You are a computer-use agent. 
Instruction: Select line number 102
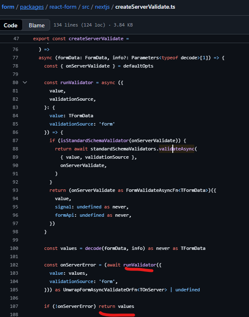coord(14,265)
